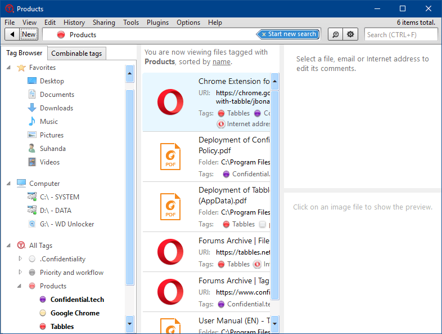Select the Google Chrome tag

click(x=75, y=313)
